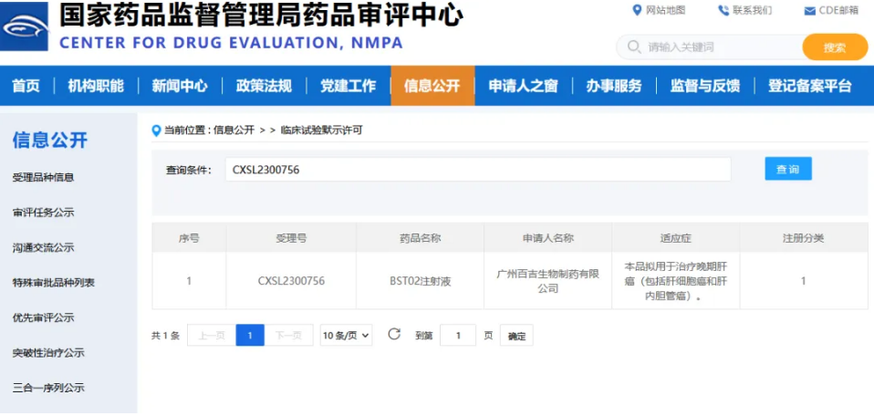Viewport: 874px width, 416px height.
Task: Click the 序号 column header
Action: [x=189, y=238]
